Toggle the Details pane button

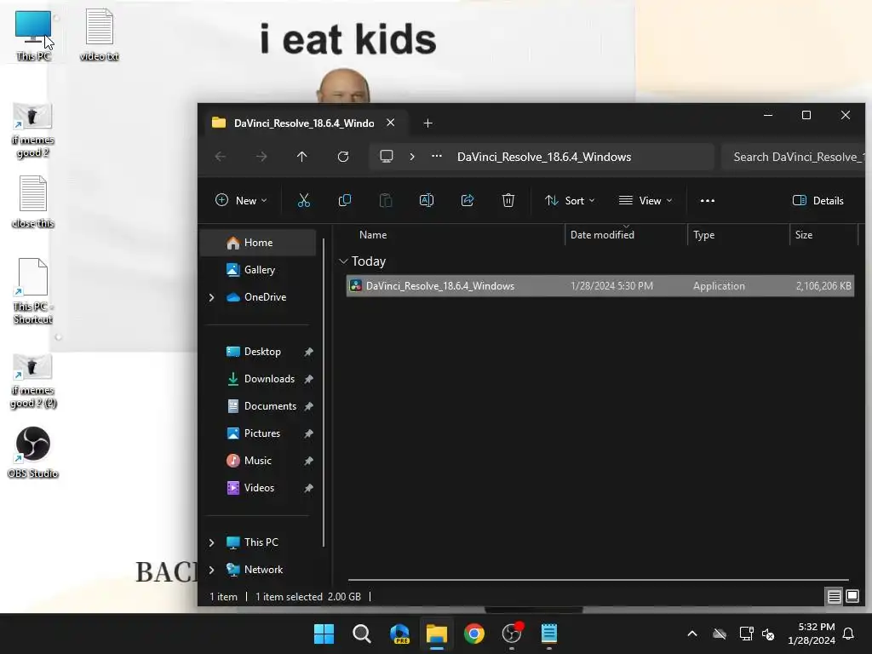click(x=818, y=201)
